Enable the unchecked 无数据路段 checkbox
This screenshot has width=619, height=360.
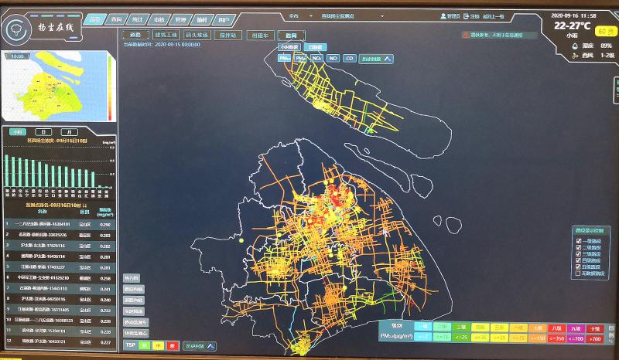pyautogui.click(x=579, y=273)
